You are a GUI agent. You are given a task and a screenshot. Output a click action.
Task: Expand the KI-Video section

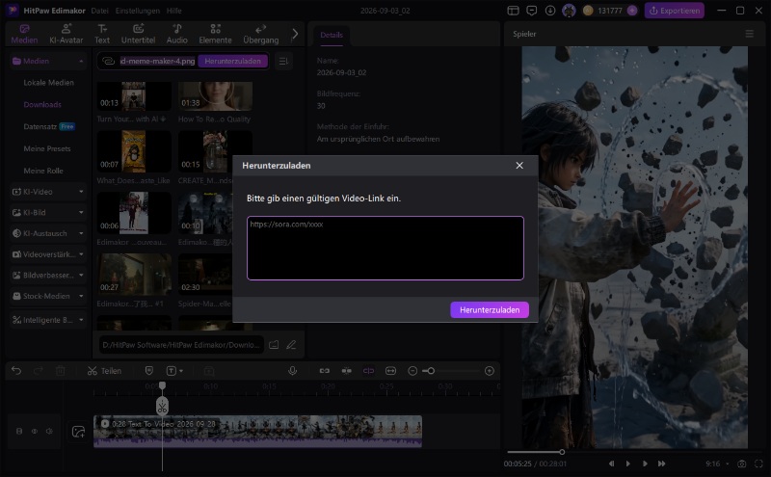click(x=47, y=192)
